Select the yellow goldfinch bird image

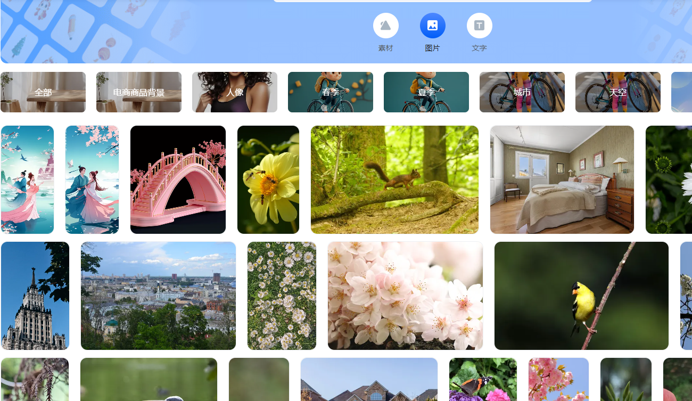(x=581, y=296)
